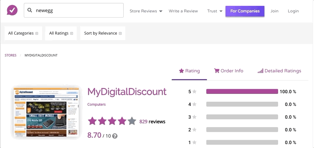Click the 4-star rating bar
The height and width of the screenshot is (148, 314).
(242, 104)
